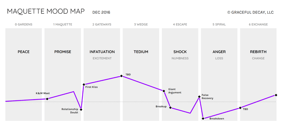Select the diamond marker at the graph peak

pos(121,76)
